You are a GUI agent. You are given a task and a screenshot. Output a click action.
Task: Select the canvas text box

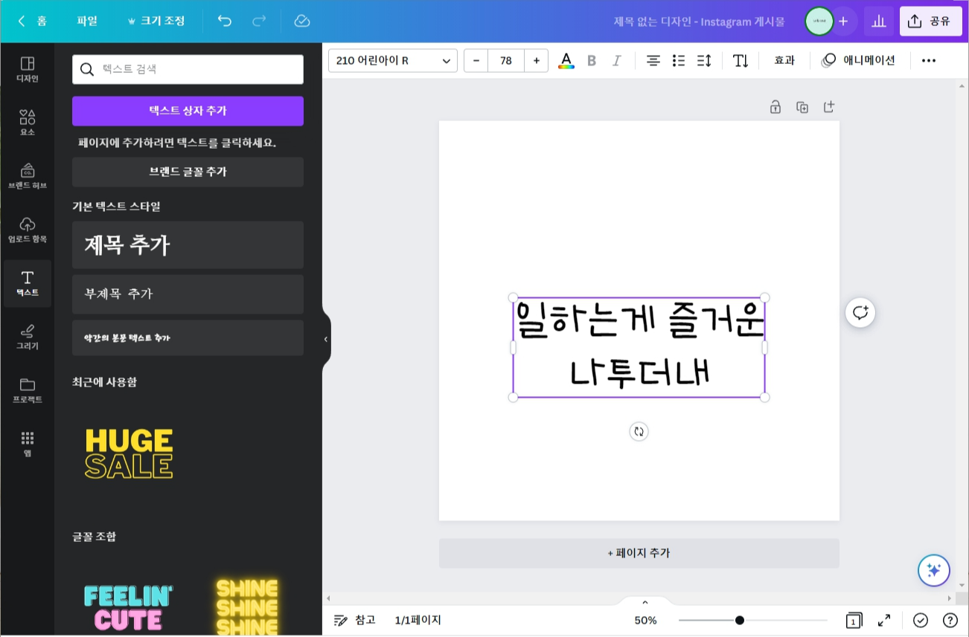point(639,347)
